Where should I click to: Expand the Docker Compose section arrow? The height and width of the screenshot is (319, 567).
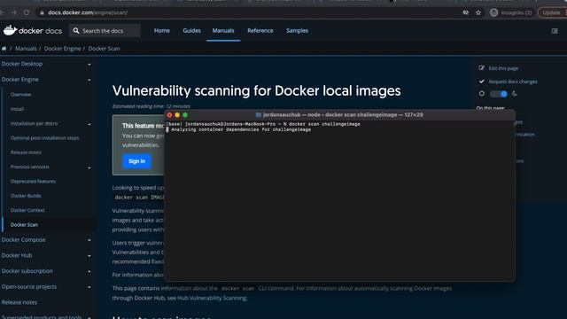tap(89, 240)
